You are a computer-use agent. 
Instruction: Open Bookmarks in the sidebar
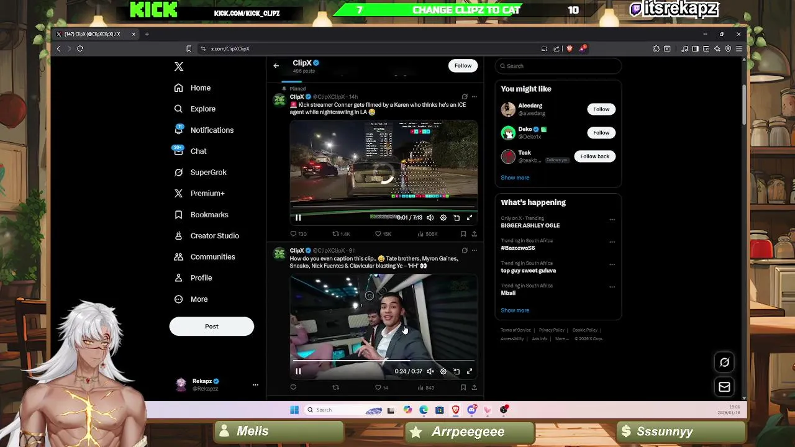pyautogui.click(x=201, y=214)
